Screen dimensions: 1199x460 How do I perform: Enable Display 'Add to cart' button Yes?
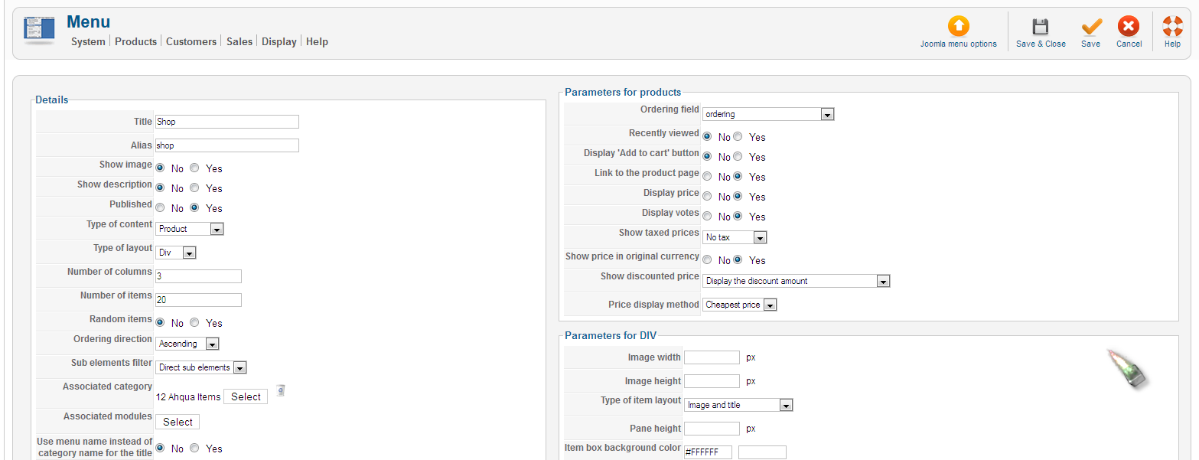738,157
